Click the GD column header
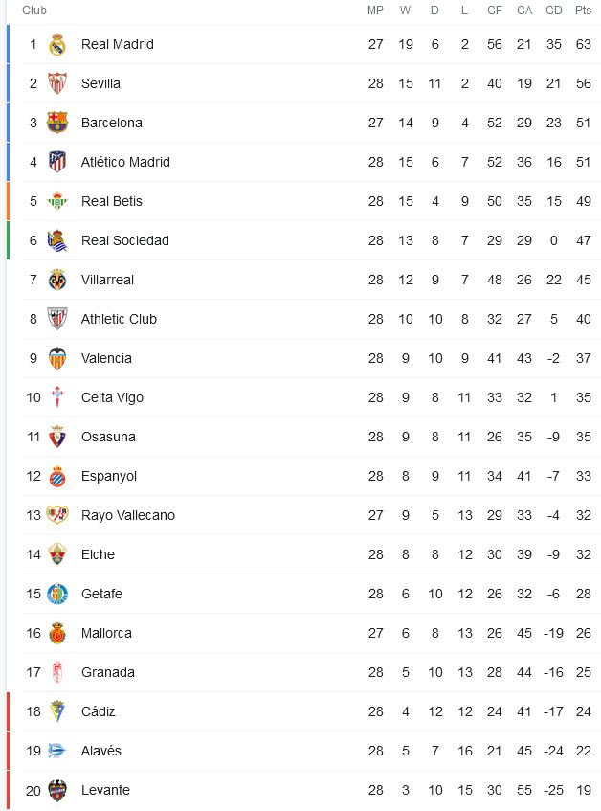This screenshot has height=811, width=601. (554, 11)
